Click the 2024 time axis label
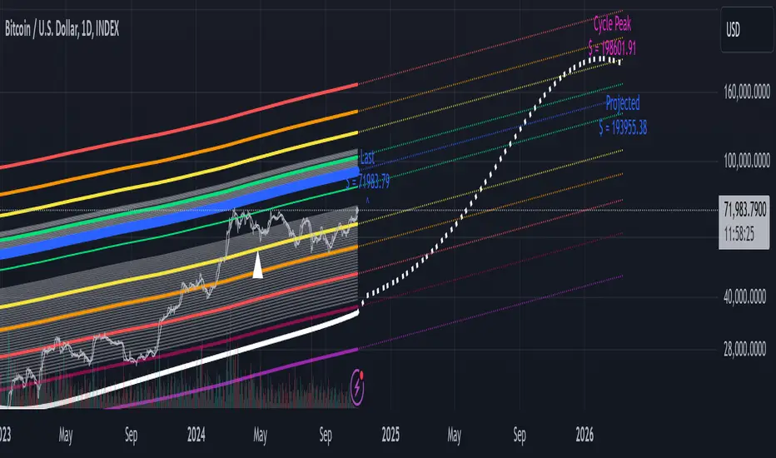 coord(196,436)
